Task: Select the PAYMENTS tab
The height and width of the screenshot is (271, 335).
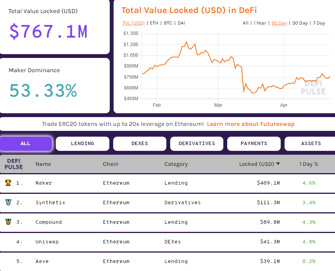Action: point(254,143)
